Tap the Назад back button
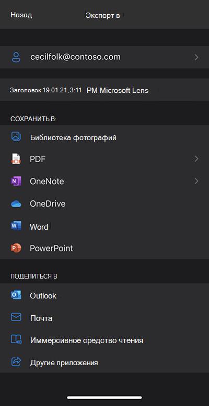The height and width of the screenshot is (406, 209). click(21, 15)
